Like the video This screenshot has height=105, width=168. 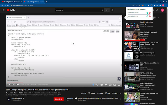coord(84,93)
